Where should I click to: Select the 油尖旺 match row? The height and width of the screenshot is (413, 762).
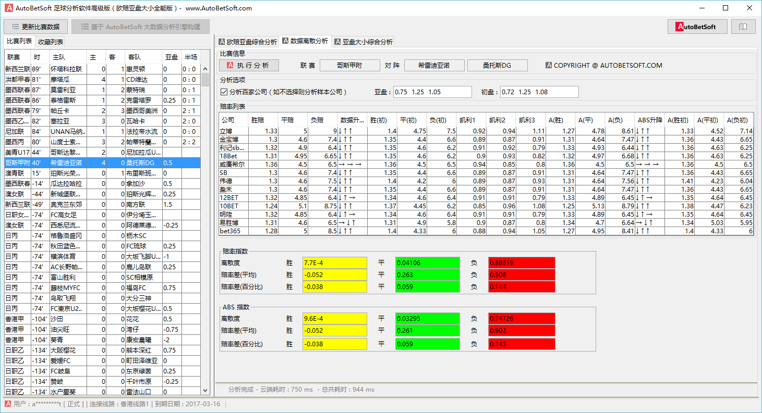[x=102, y=329]
